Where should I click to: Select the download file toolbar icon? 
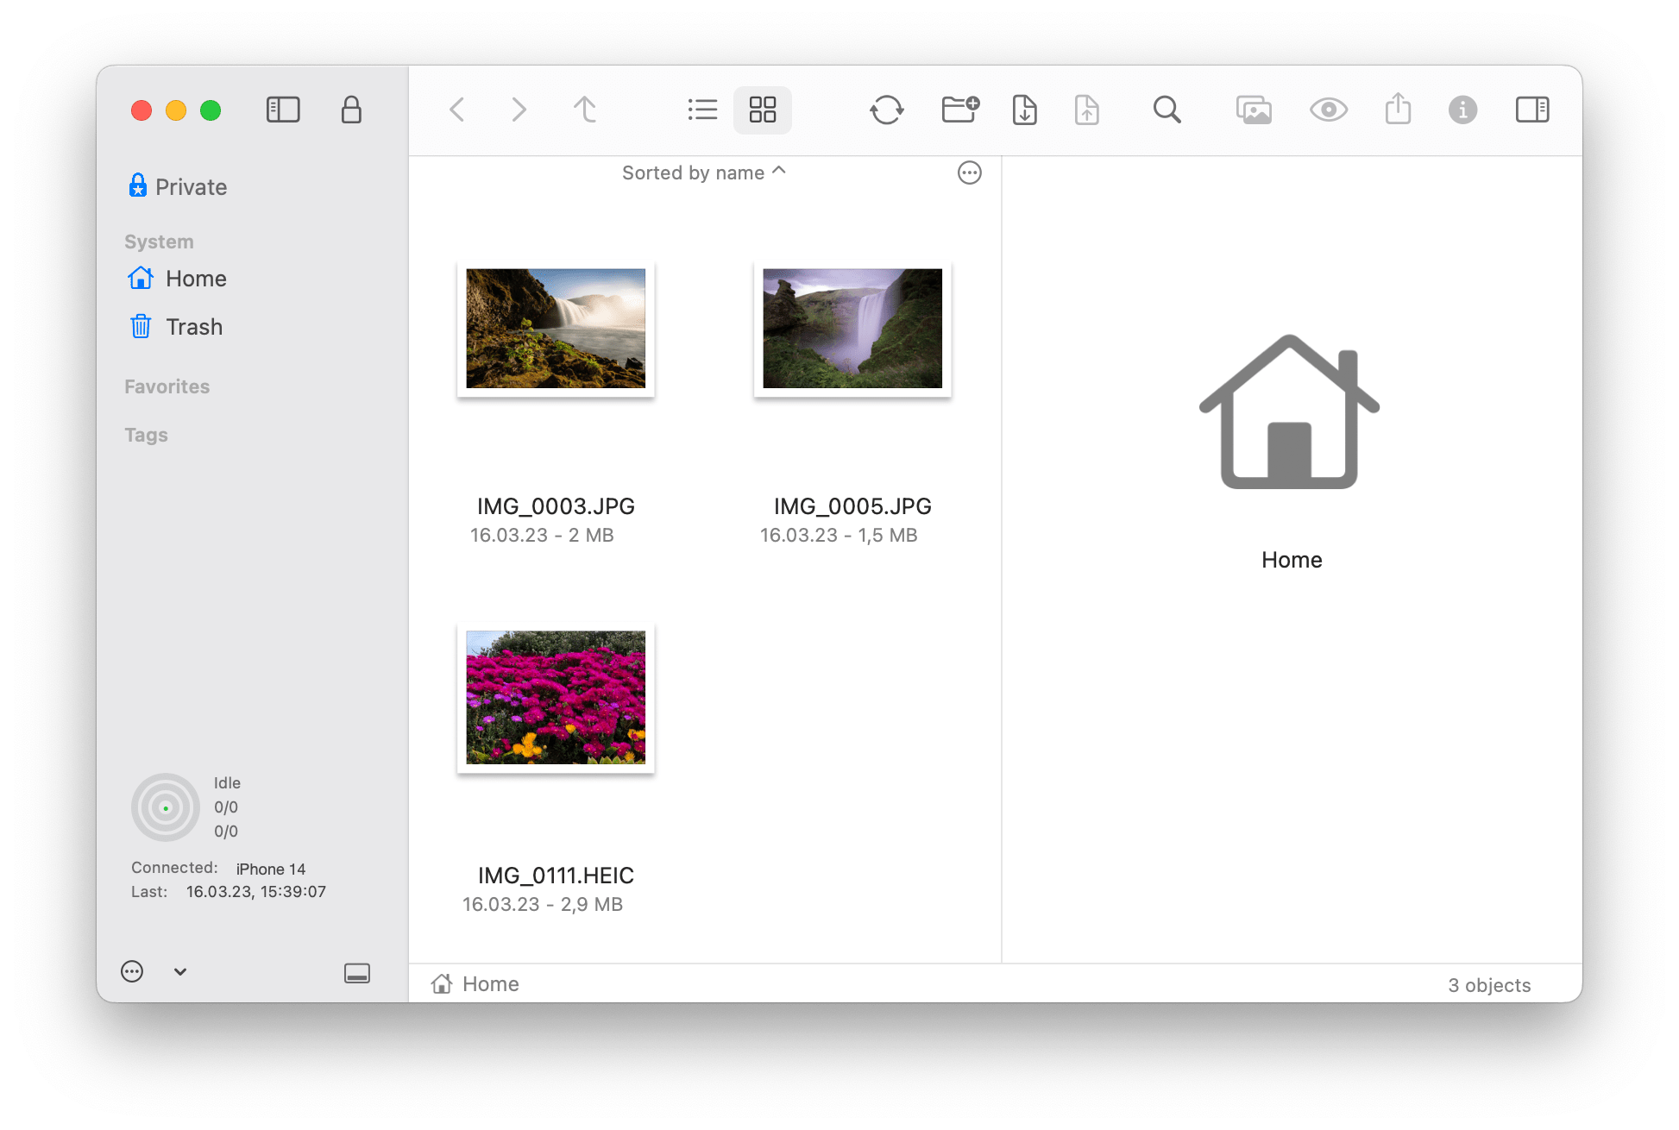tap(1024, 110)
